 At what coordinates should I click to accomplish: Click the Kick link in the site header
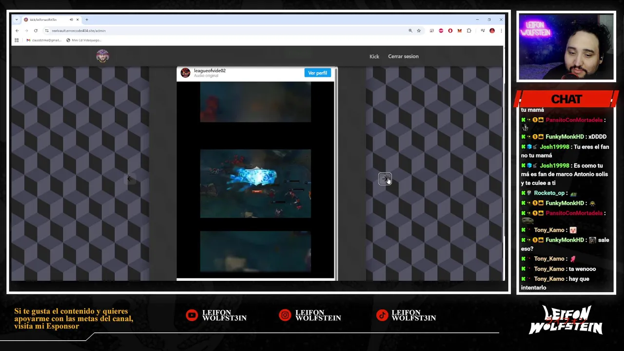[374, 57]
